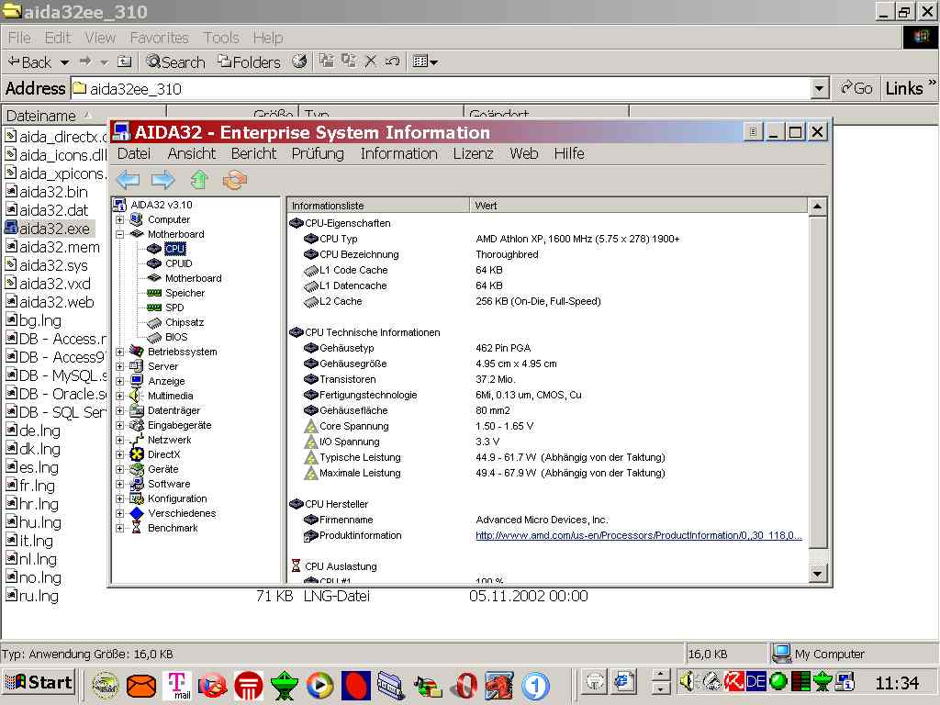Click the Explorer undo toolbar icon
The height and width of the screenshot is (705, 940).
[x=392, y=62]
